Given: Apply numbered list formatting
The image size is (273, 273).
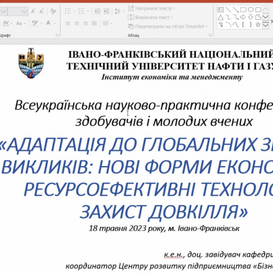Looking at the screenshot, I should point(81,11).
